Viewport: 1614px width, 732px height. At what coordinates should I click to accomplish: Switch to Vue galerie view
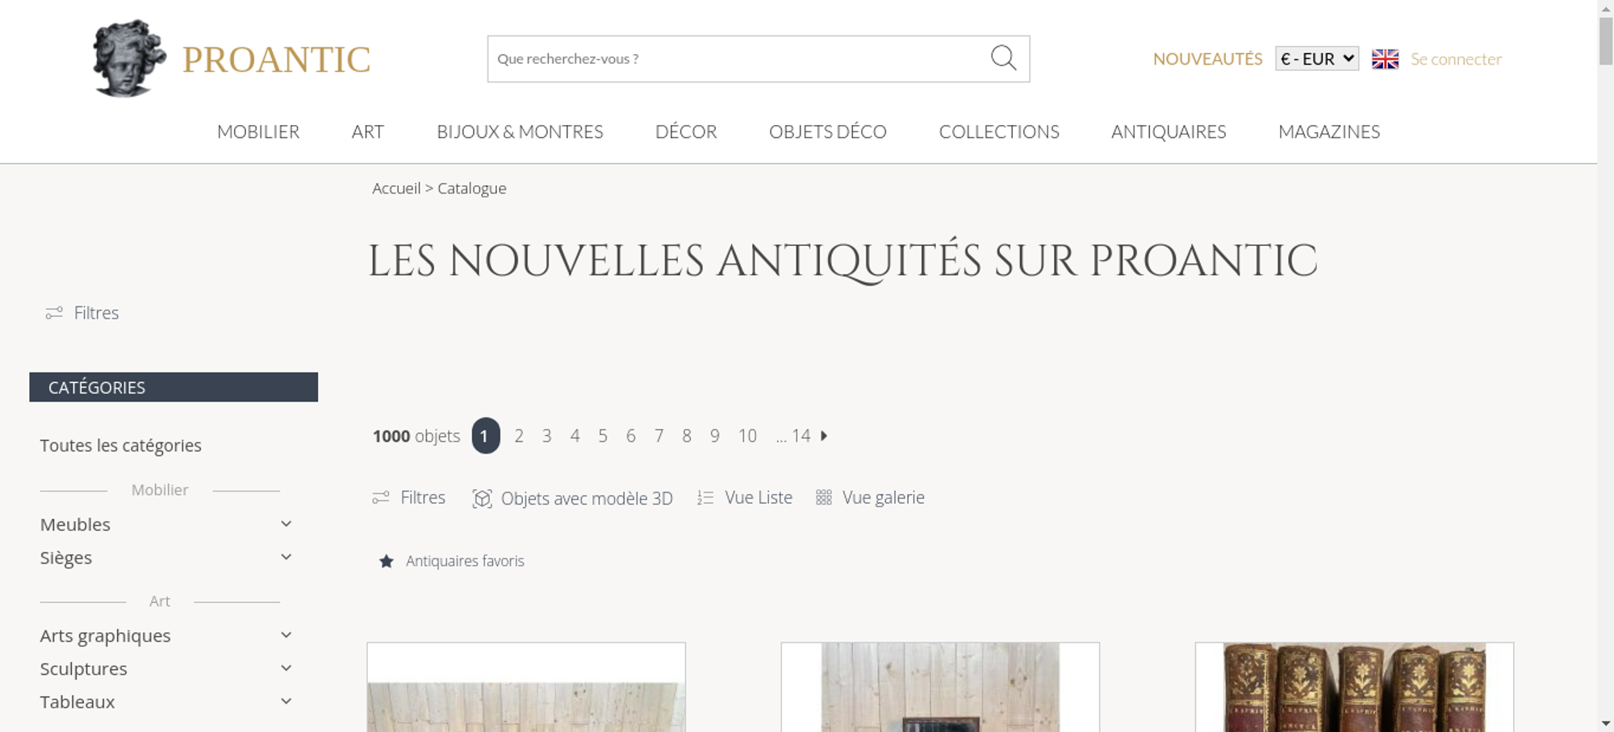pos(870,497)
